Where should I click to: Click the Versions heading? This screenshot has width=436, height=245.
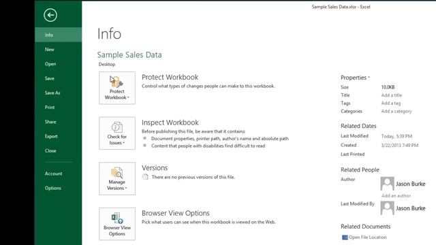(x=155, y=168)
